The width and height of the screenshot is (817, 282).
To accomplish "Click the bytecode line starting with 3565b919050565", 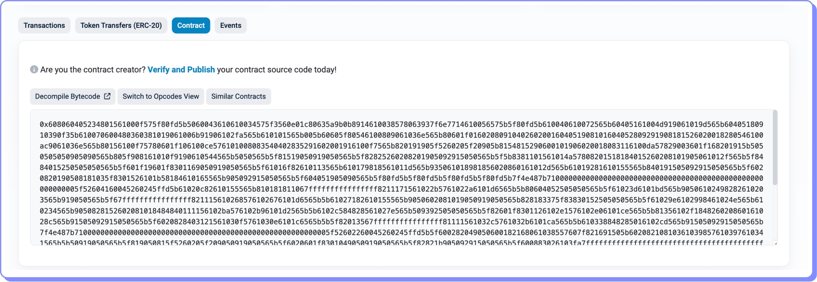I will tap(401, 200).
